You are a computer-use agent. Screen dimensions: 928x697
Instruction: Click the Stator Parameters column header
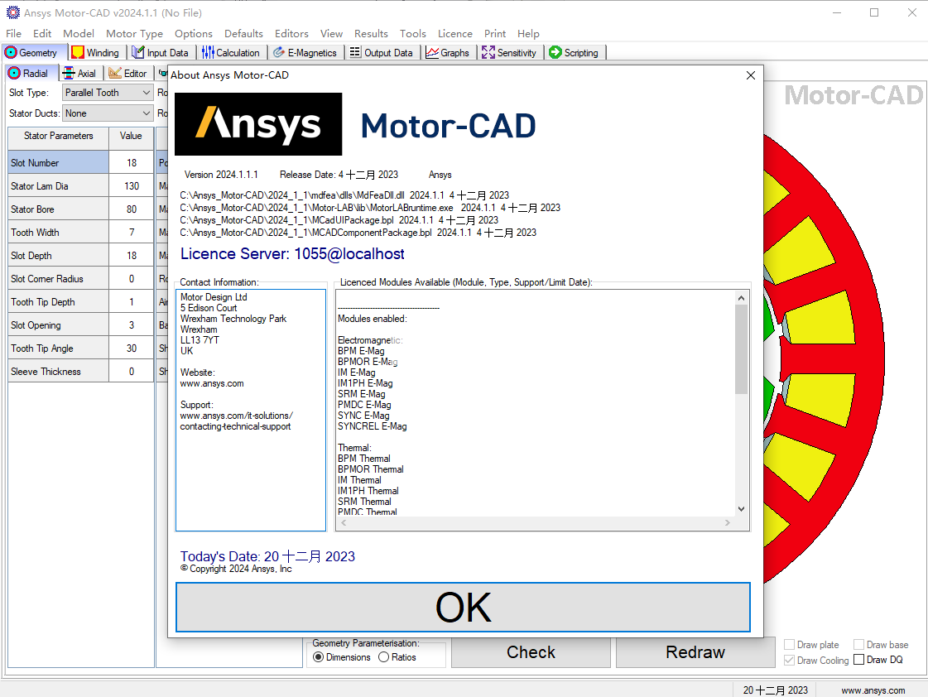[59, 138]
